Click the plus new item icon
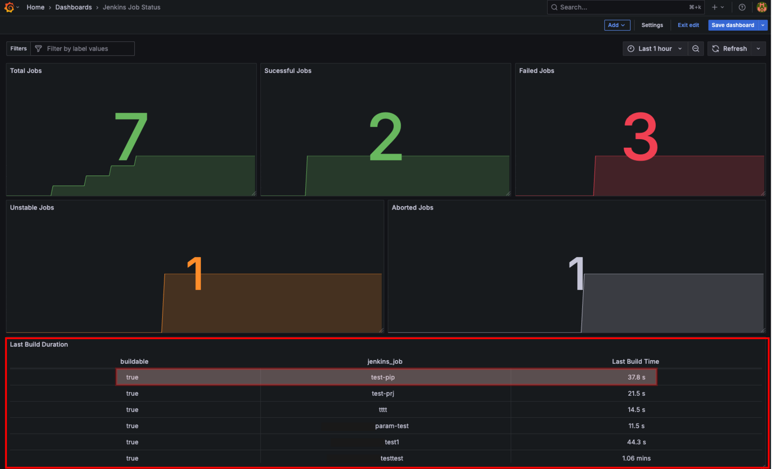 715,7
